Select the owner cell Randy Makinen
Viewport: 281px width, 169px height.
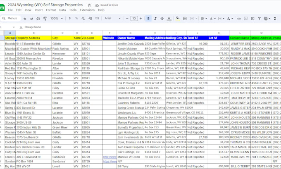pyautogui.click(x=130, y=49)
